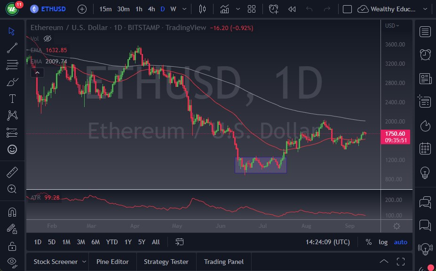Image resolution: width=436 pixels, height=271 pixels.
Task: Enable logarithmic scale with the log button
Action: 383,242
